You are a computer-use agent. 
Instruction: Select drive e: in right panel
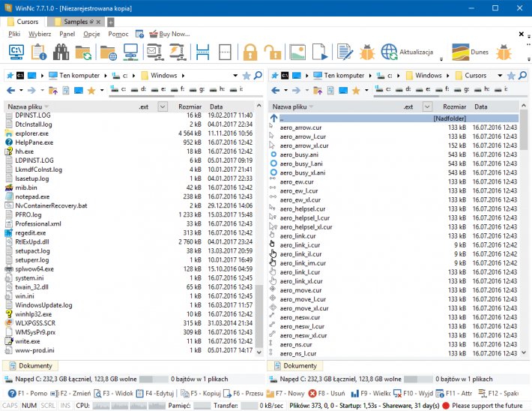pos(423,89)
